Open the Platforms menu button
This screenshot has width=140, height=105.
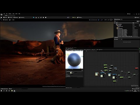click(x=79, y=17)
